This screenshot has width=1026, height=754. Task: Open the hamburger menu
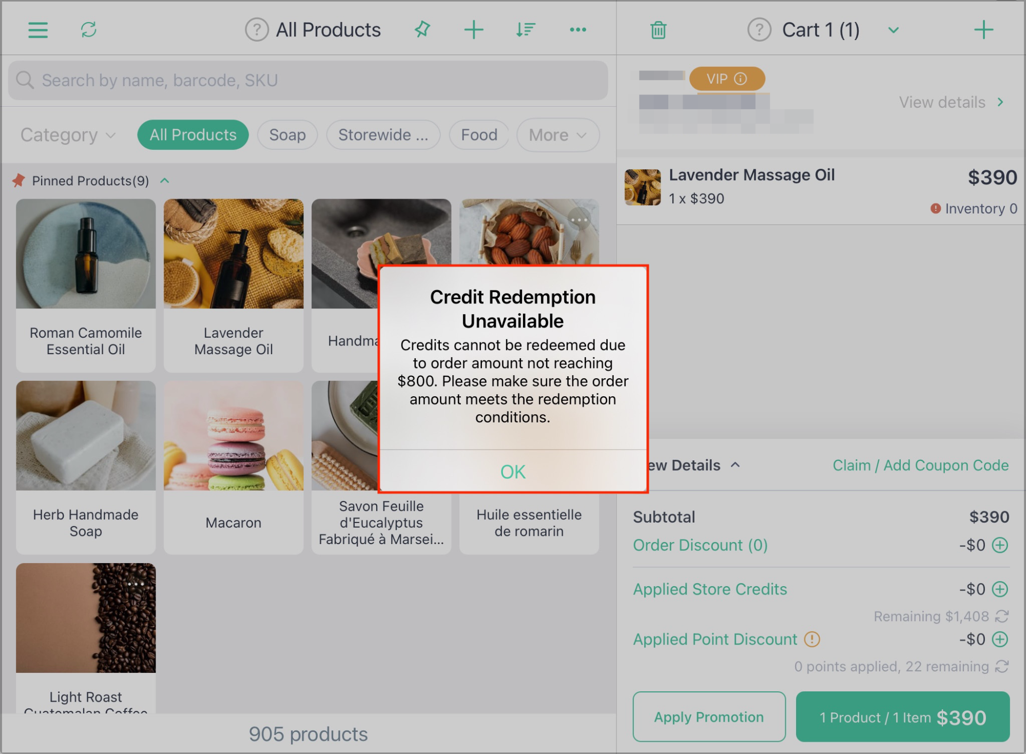click(37, 30)
